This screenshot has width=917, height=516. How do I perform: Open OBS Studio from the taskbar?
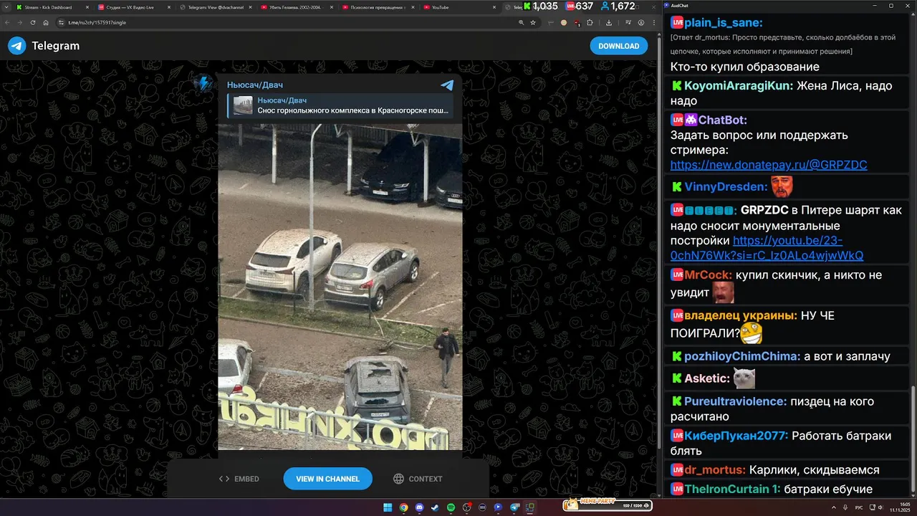tap(466, 507)
